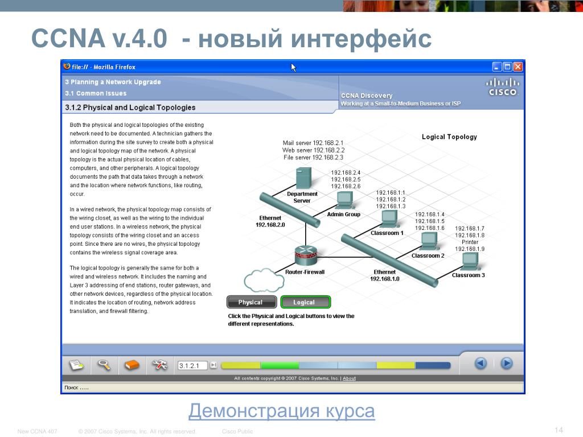Click first yellow progress bar segment

241,366
